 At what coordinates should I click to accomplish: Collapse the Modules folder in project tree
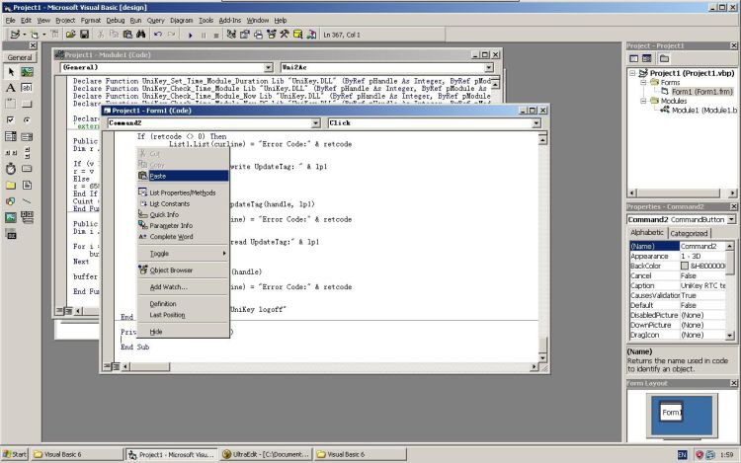643,101
